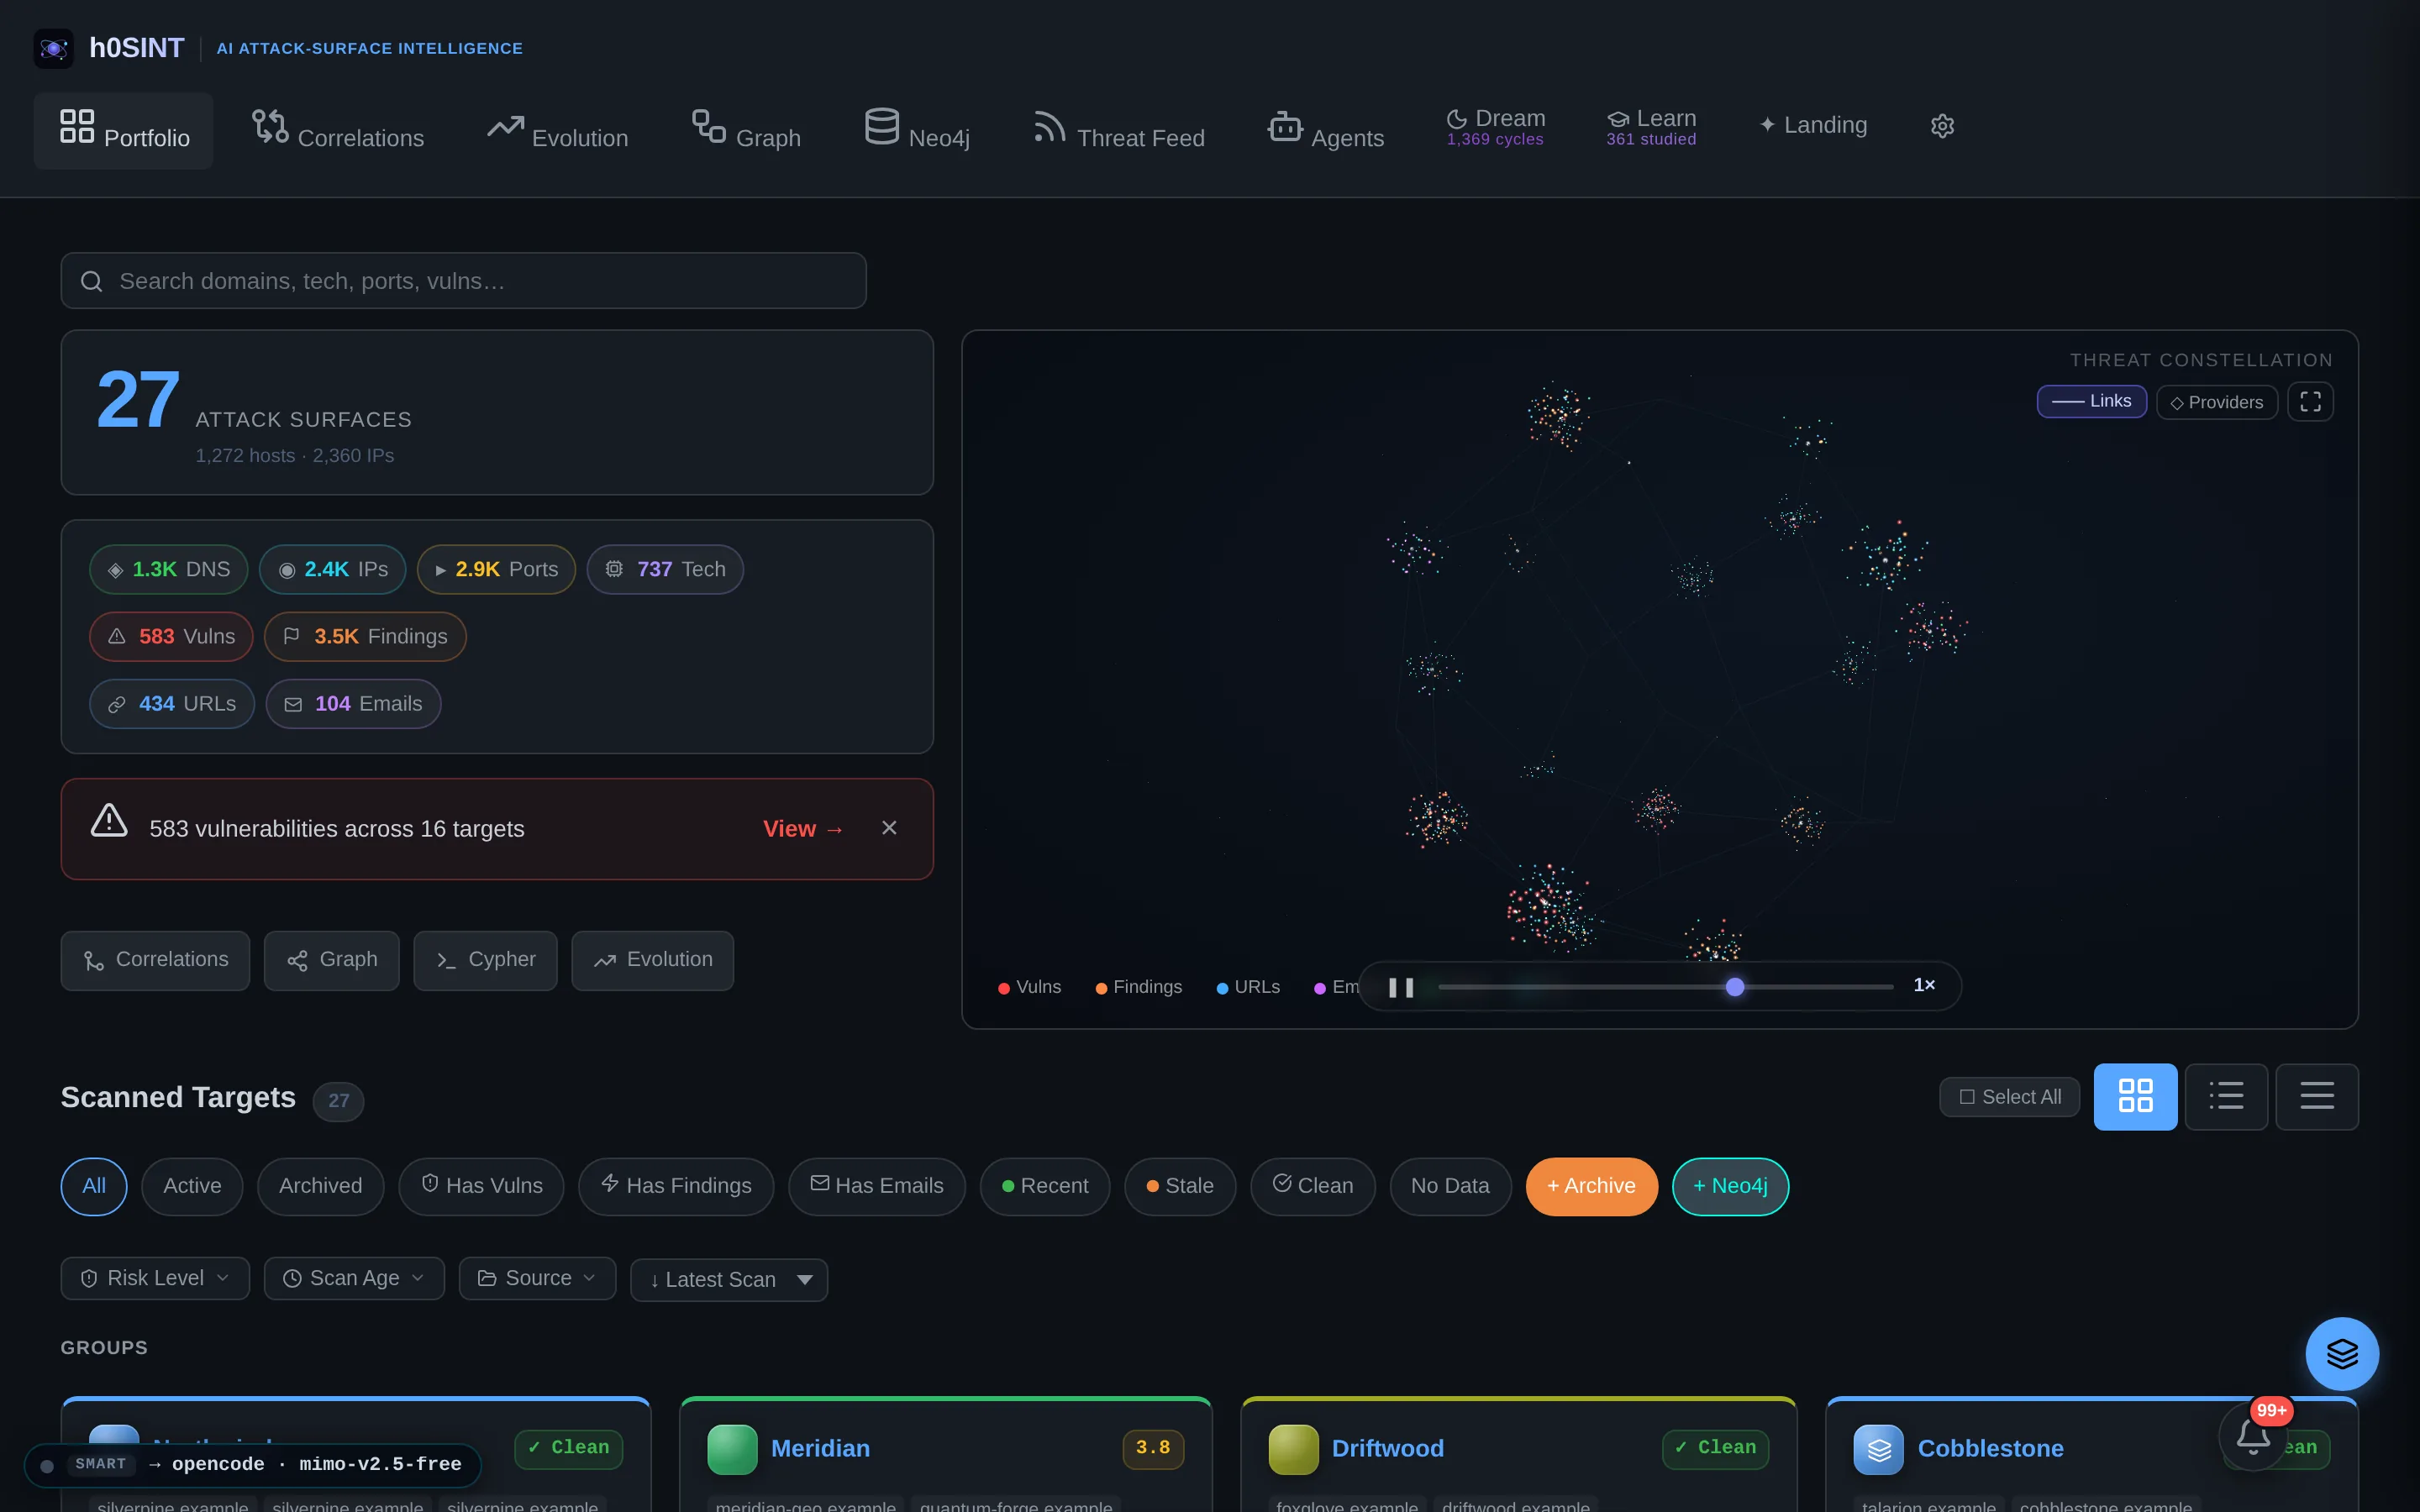Click the 737 Tech stat chip
This screenshot has height=1512, width=2420.
click(665, 569)
